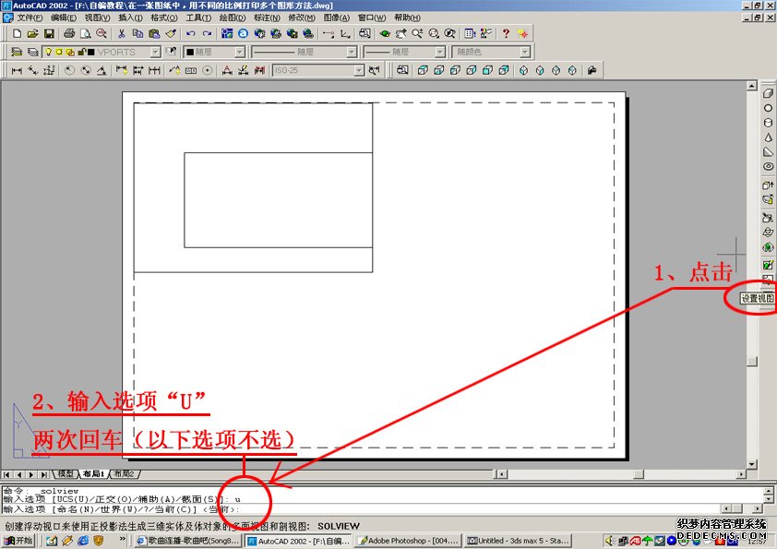Click the Help question mark icon
The image size is (777, 549).
[506, 34]
